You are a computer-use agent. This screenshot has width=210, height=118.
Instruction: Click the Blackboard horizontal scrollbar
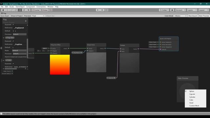(x=11, y=69)
